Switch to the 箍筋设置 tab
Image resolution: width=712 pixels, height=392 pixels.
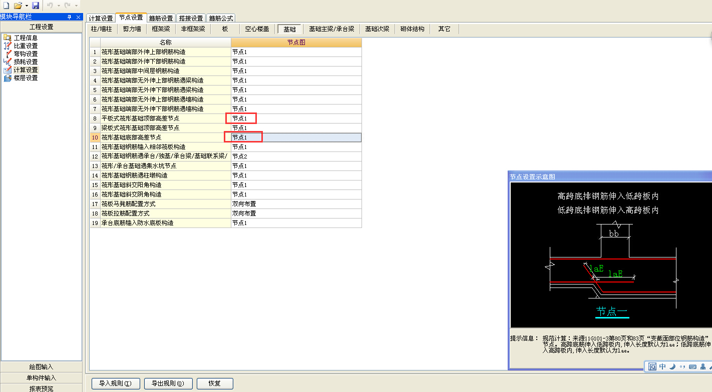click(x=161, y=18)
